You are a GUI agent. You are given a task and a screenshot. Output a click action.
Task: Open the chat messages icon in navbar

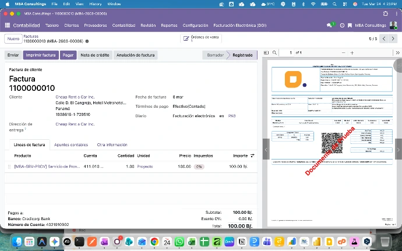point(330,26)
